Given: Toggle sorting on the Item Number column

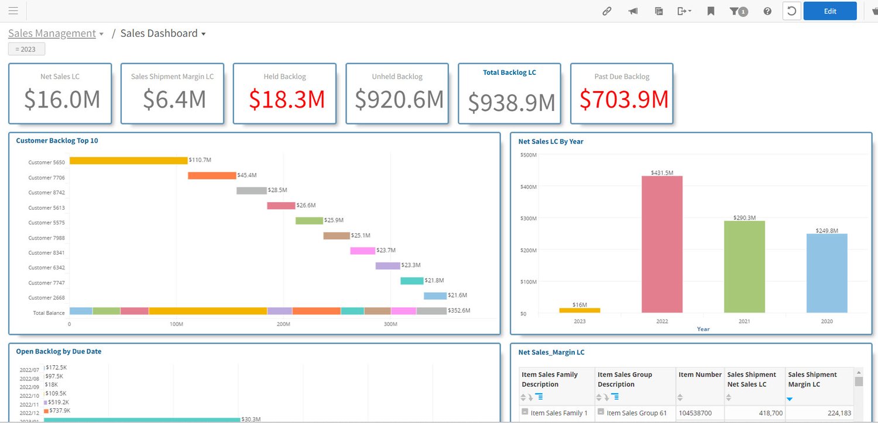Looking at the screenshot, I should tap(679, 397).
